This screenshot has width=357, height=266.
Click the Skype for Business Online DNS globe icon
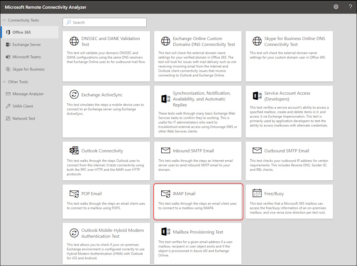click(257, 41)
